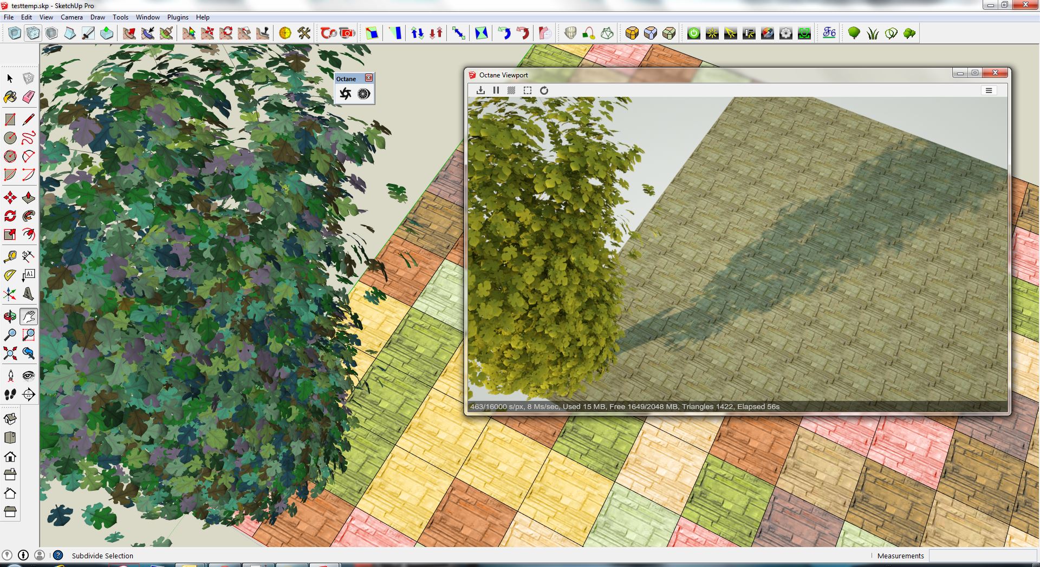Choose the Protractor tool
The image size is (1040, 567).
10,275
